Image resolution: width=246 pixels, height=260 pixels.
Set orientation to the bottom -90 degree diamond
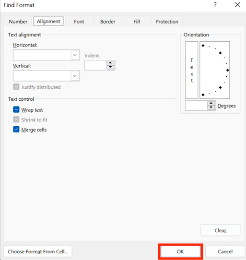(x=203, y=95)
